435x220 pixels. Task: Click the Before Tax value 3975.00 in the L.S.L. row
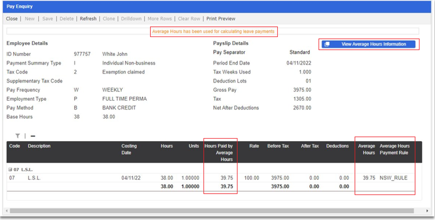click(x=280, y=178)
